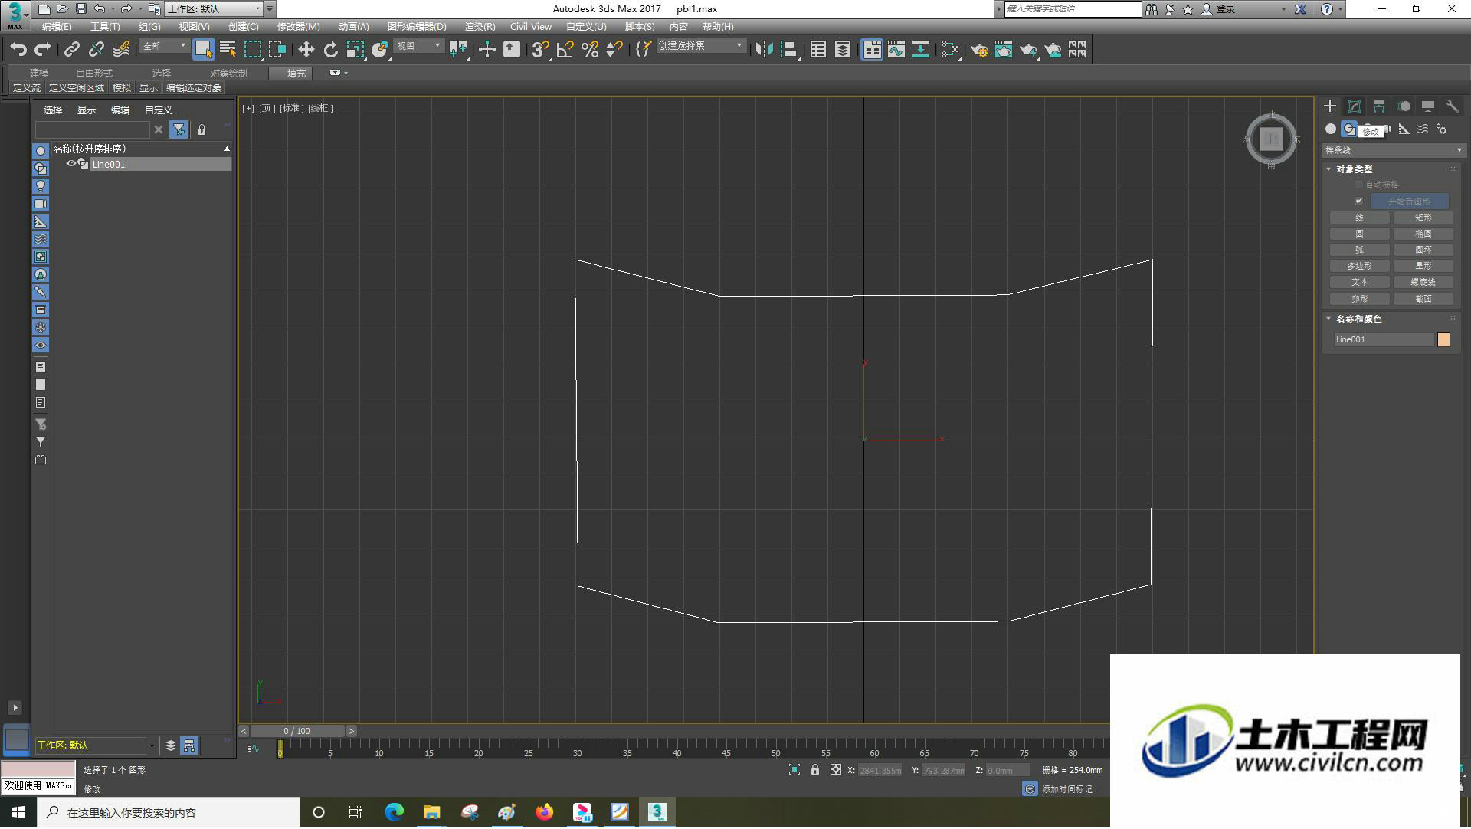Toggle the Scene Explorer icon

[x=817, y=50]
